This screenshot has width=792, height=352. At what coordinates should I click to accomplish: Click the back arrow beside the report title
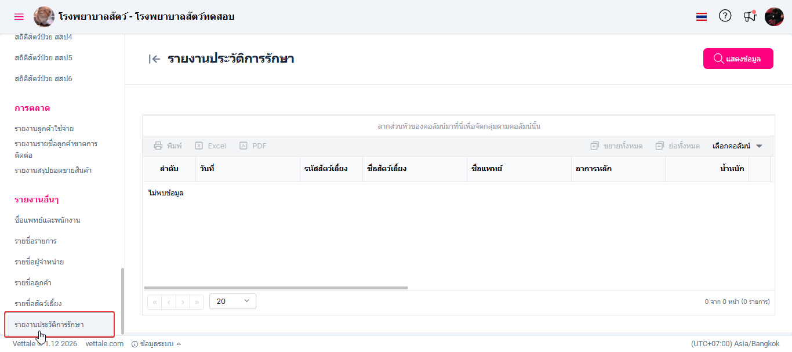154,59
